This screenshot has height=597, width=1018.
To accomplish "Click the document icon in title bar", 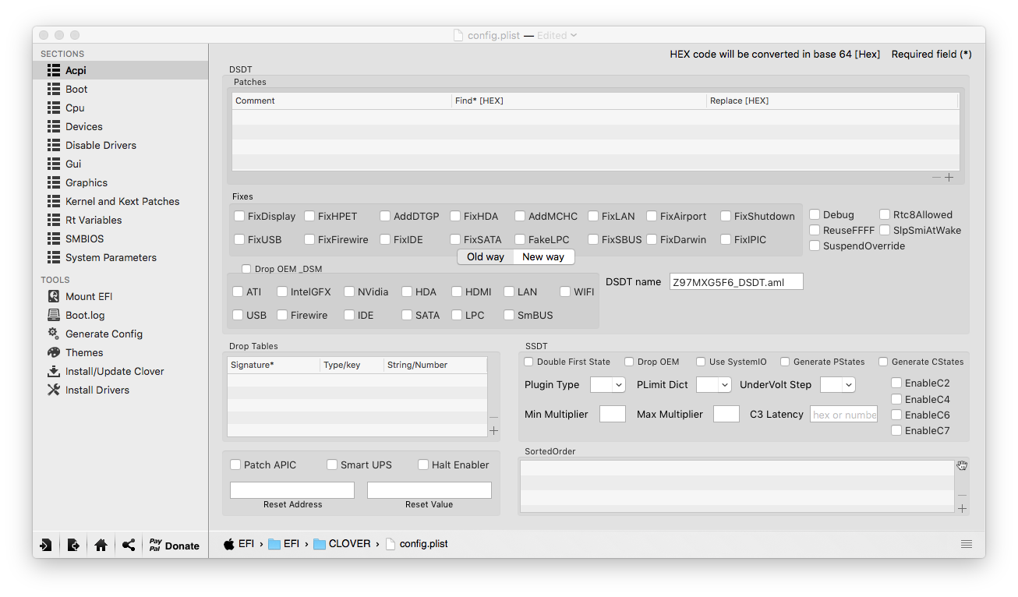I will click(x=458, y=35).
